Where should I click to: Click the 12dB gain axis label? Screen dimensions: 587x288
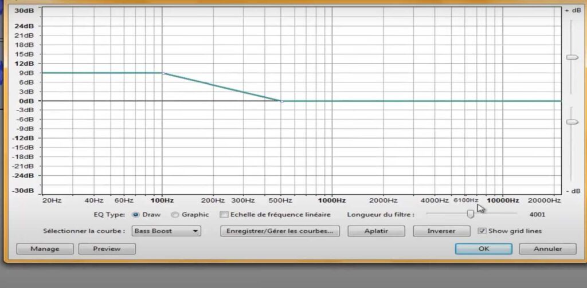pos(25,64)
